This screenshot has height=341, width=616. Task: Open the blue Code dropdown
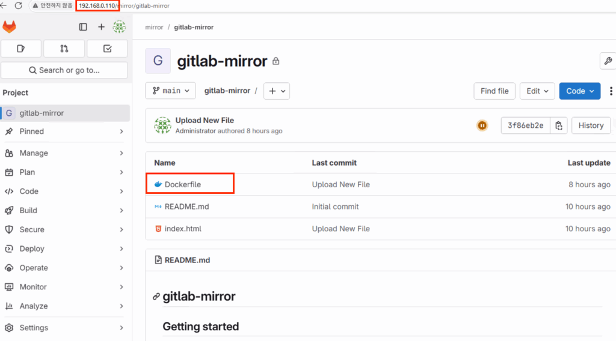580,91
